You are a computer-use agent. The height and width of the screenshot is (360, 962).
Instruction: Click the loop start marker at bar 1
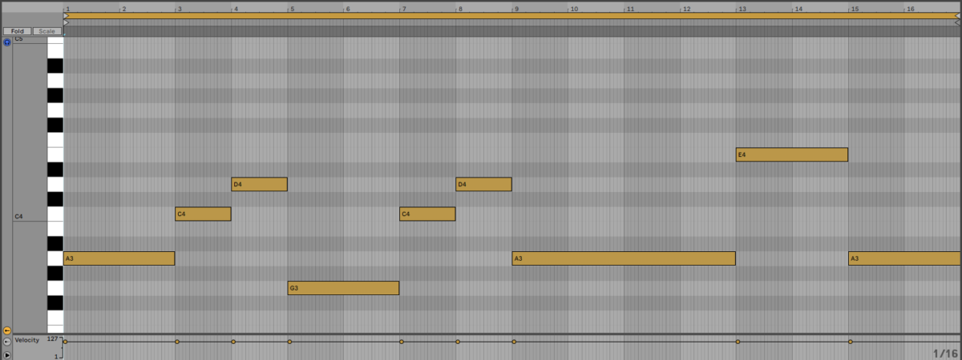[67, 15]
